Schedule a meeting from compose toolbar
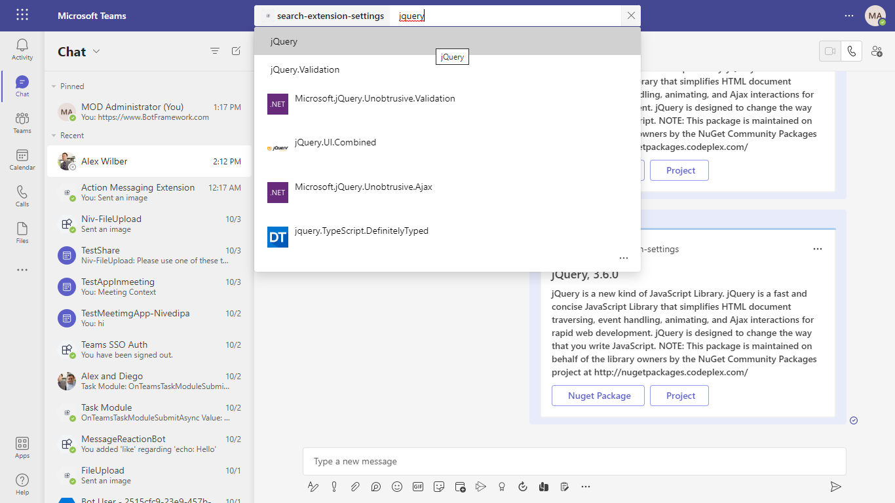Viewport: 895px width, 503px height. tap(460, 487)
